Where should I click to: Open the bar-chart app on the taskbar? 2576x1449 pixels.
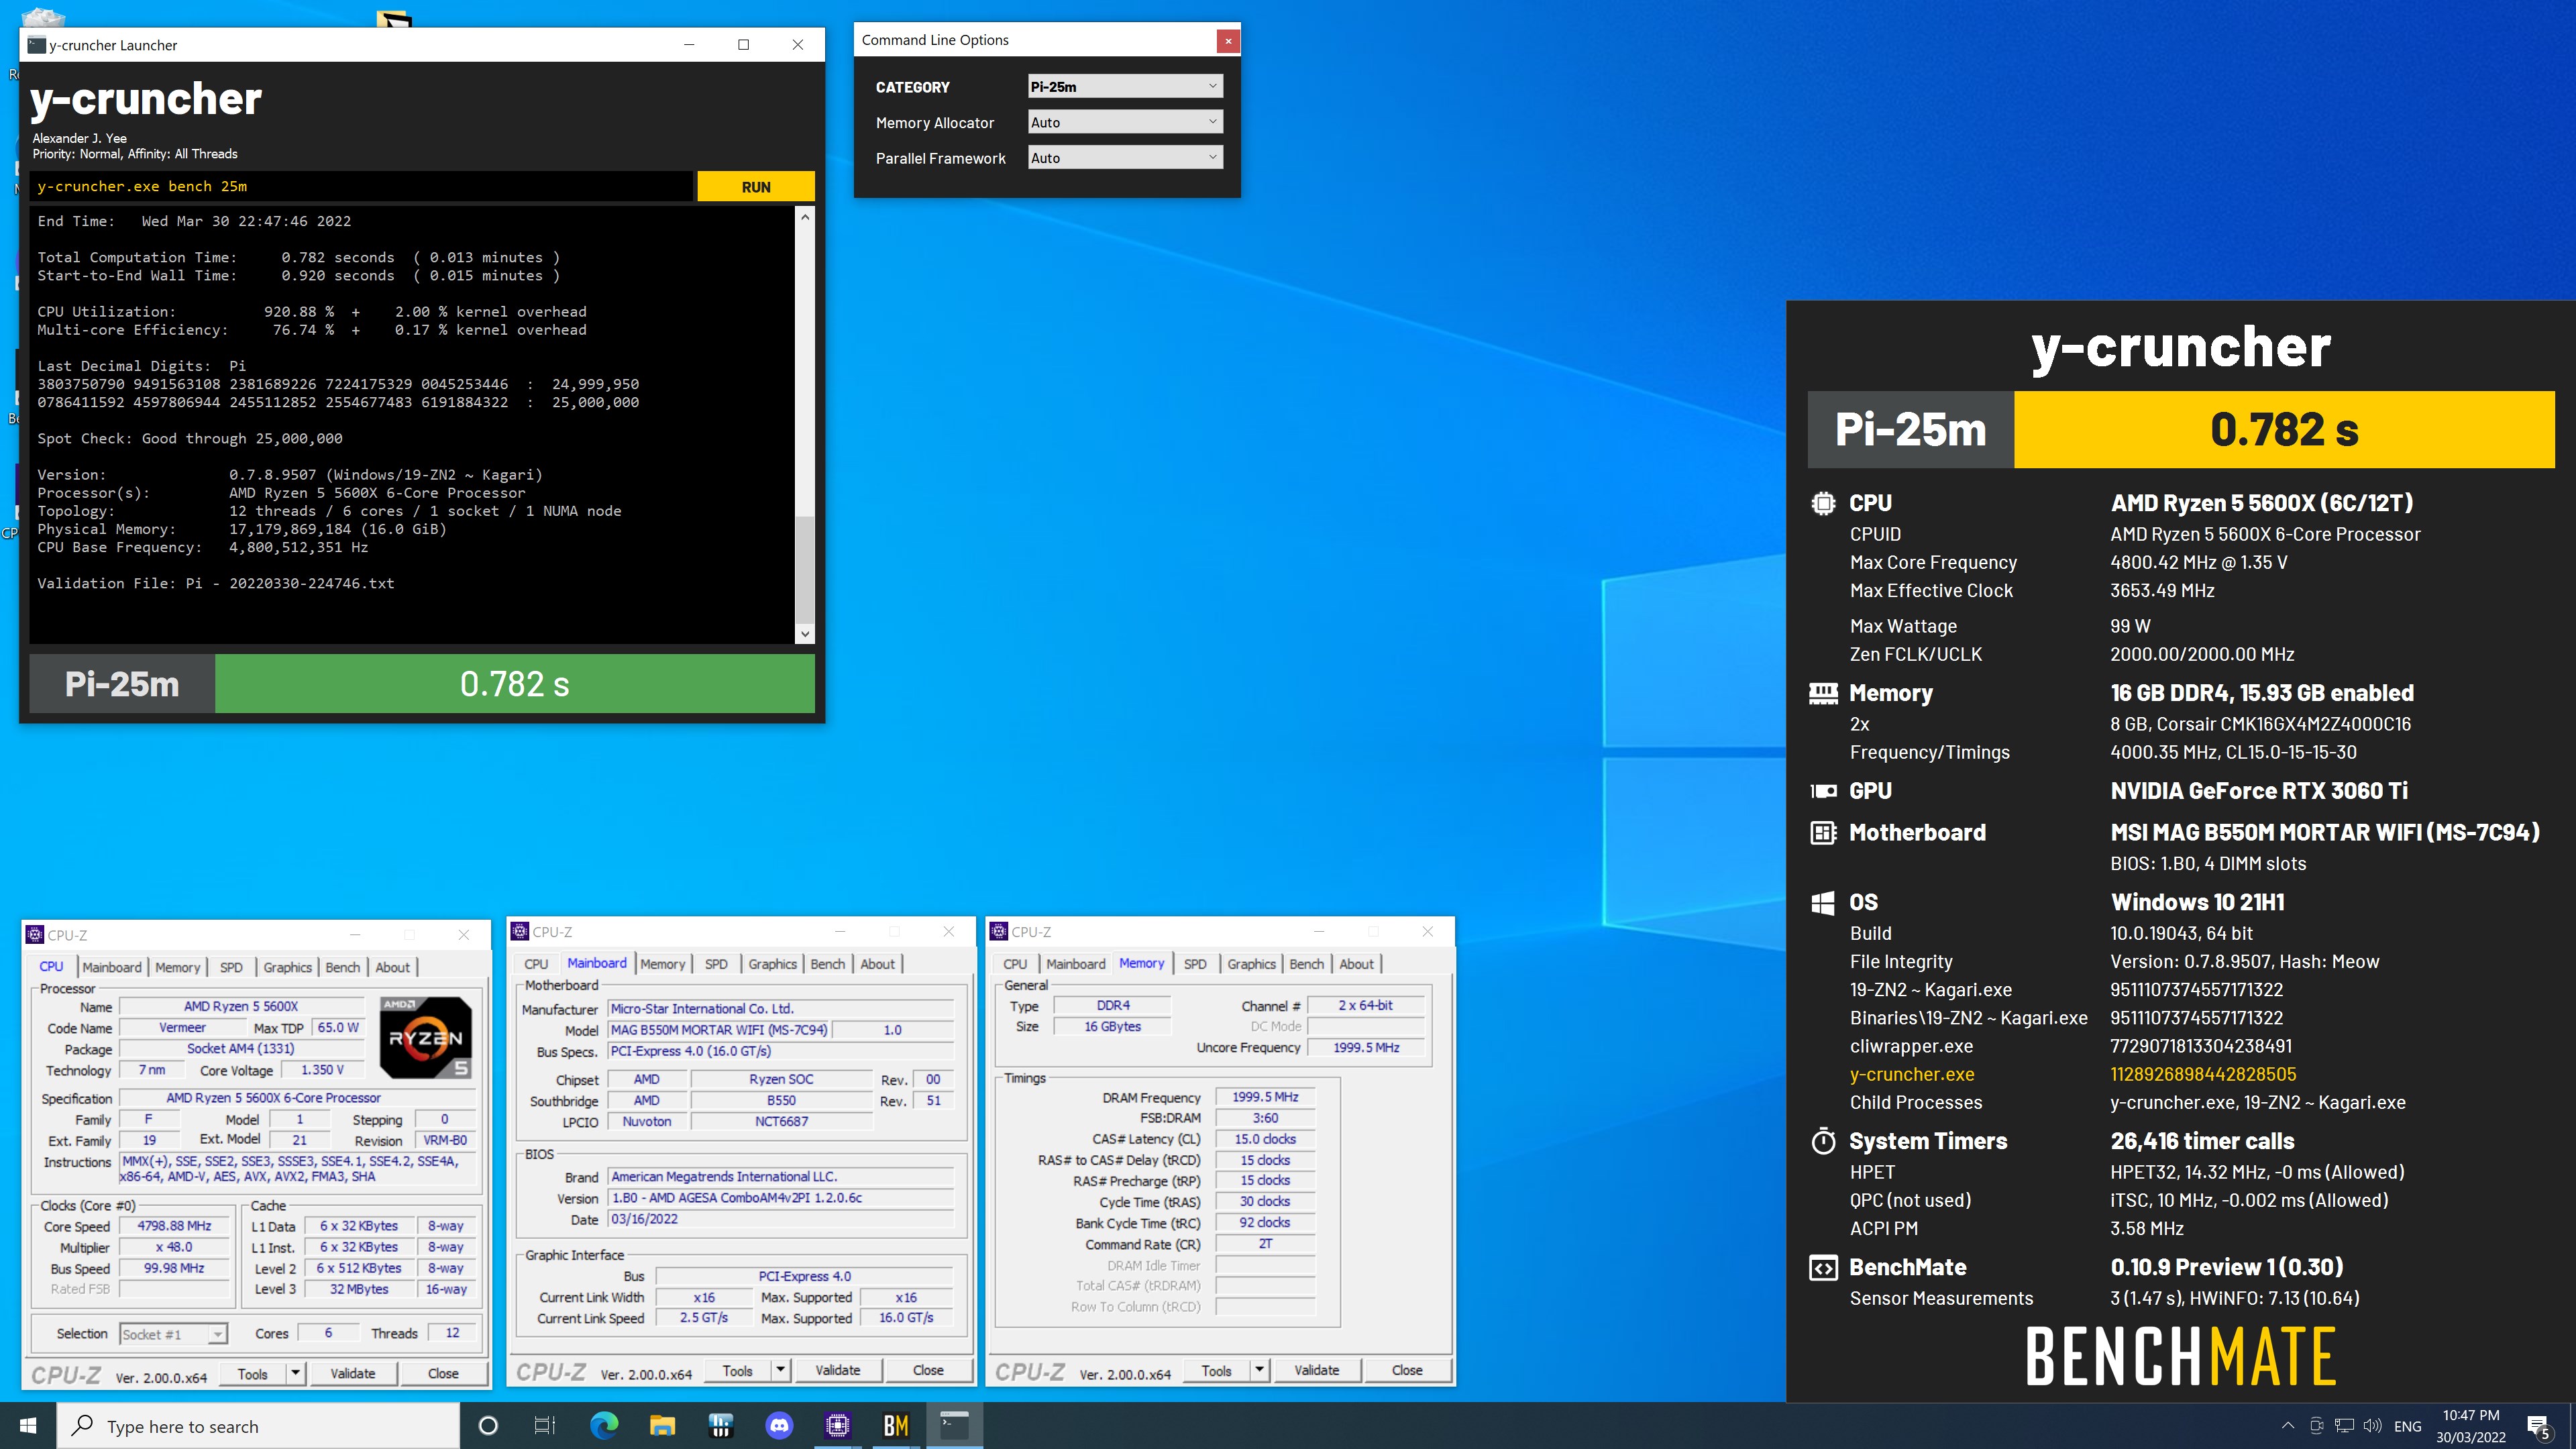720,1426
